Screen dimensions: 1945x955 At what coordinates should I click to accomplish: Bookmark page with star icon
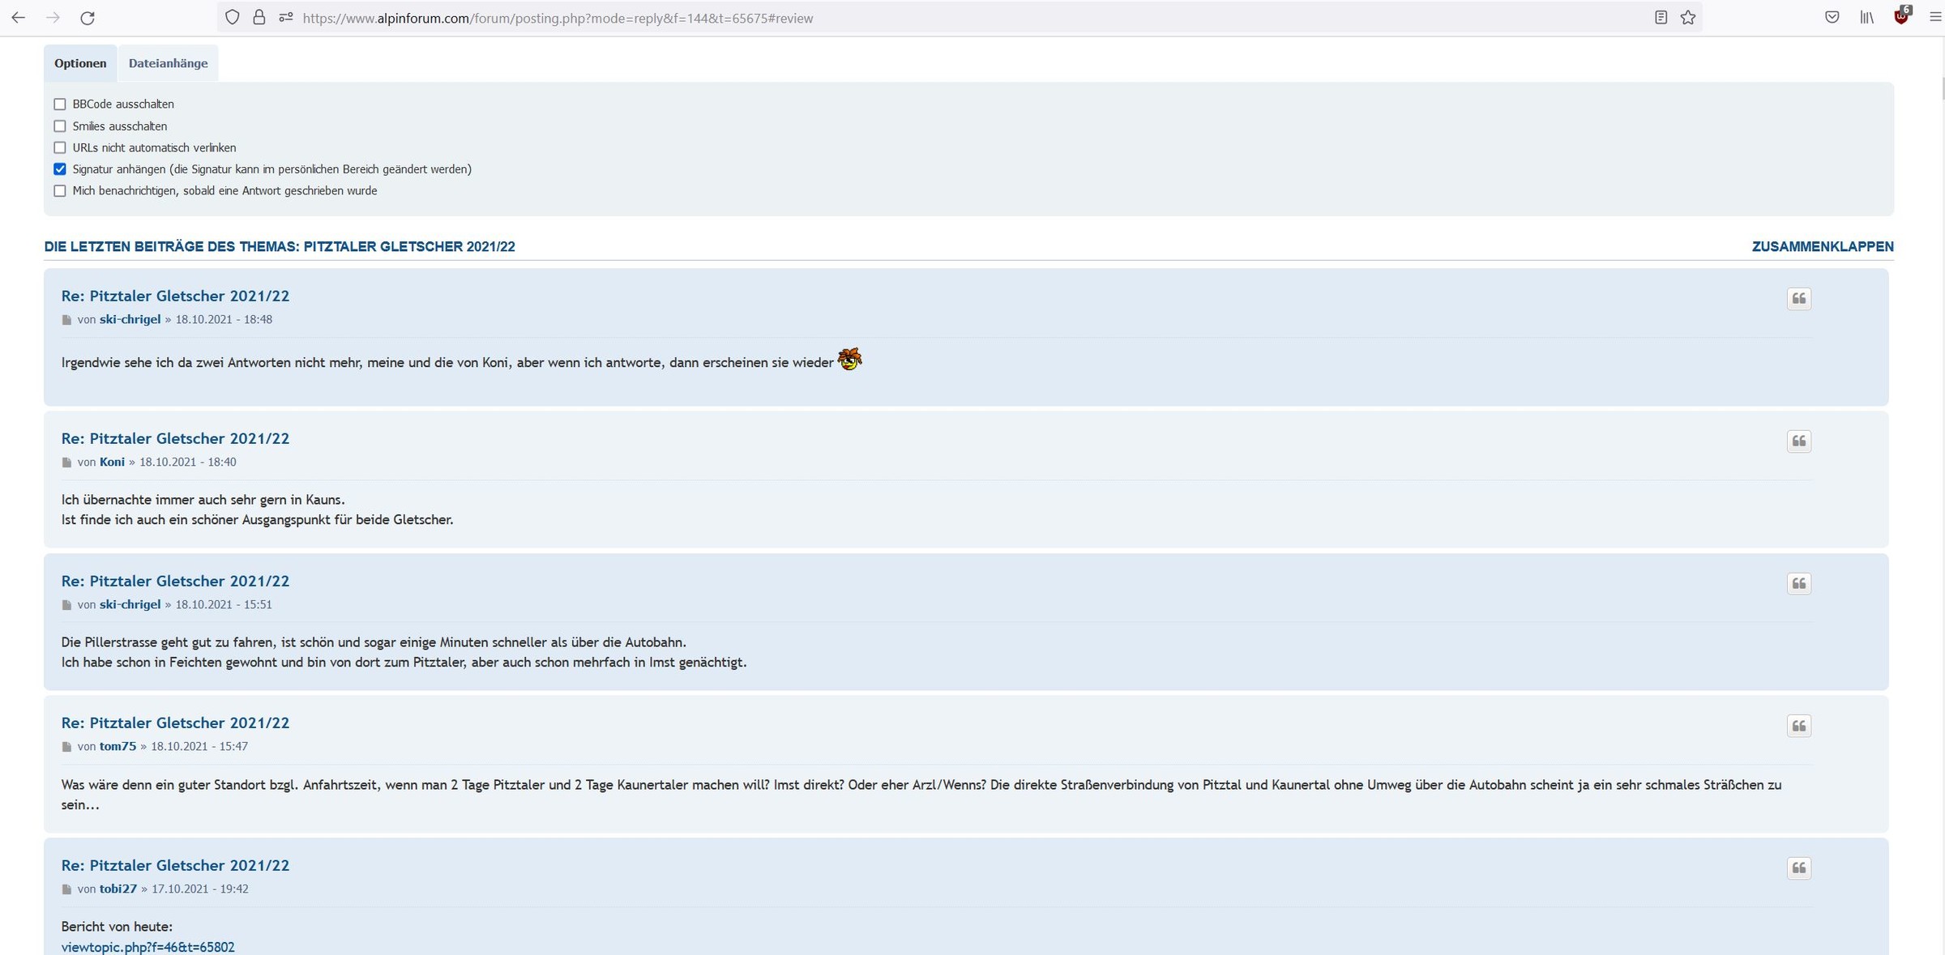click(1688, 18)
